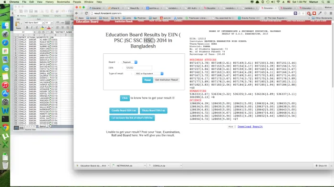Image resolution: width=334 pixels, height=187 pixels.
Task: Switch to the cPanel X browser tab
Action: (115, 8)
